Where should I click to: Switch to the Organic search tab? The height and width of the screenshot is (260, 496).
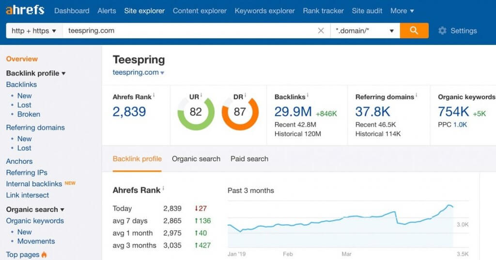pyautogui.click(x=196, y=159)
